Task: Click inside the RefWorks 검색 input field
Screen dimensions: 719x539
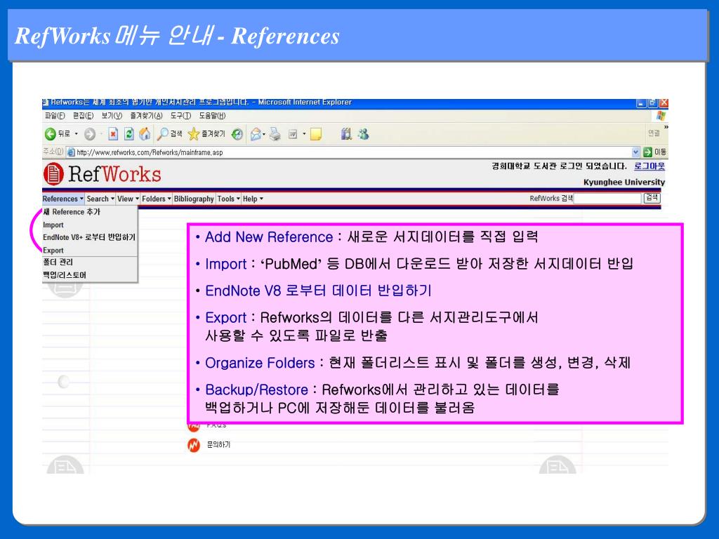Action: tap(607, 199)
